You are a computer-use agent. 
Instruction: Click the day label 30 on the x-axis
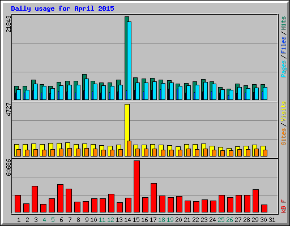coord(263,220)
